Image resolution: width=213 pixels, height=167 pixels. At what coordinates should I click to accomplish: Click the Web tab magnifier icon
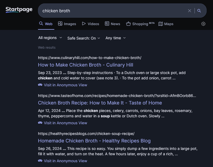tap(41, 24)
